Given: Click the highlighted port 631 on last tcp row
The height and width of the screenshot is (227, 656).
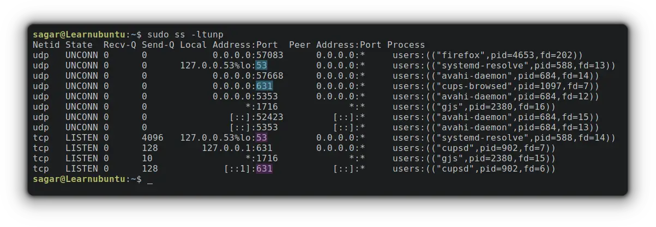Looking at the screenshot, I should (264, 169).
